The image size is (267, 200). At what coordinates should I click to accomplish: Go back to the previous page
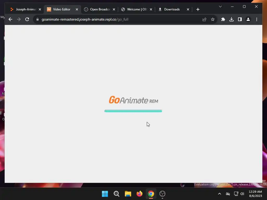pos(10,19)
